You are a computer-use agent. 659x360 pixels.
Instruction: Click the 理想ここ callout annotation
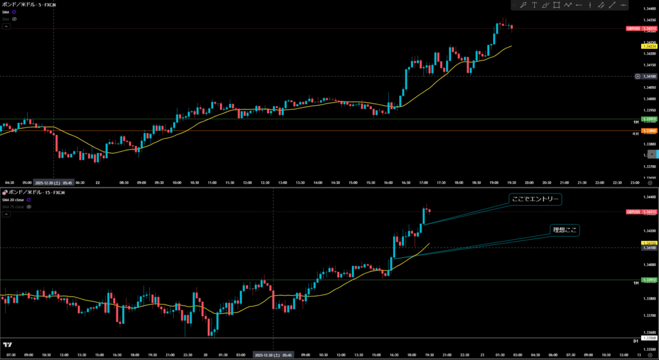(564, 230)
